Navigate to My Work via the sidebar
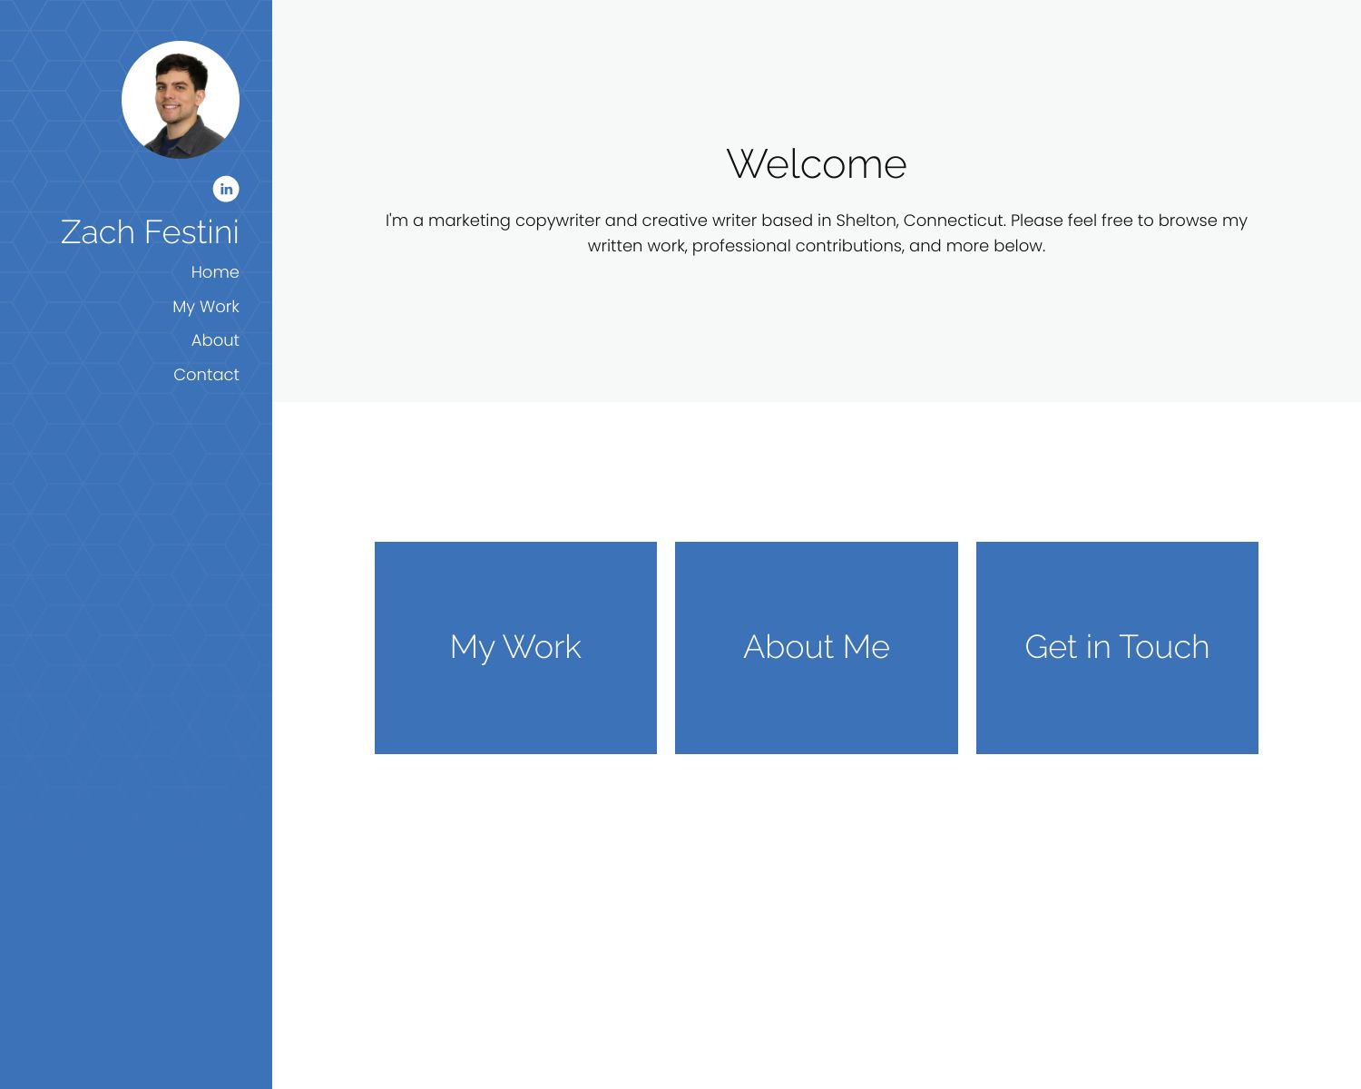 point(206,306)
